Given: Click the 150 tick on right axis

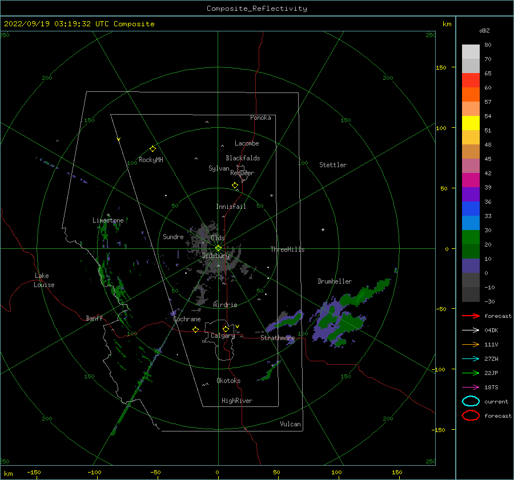Looking at the screenshot, I should point(441,67).
